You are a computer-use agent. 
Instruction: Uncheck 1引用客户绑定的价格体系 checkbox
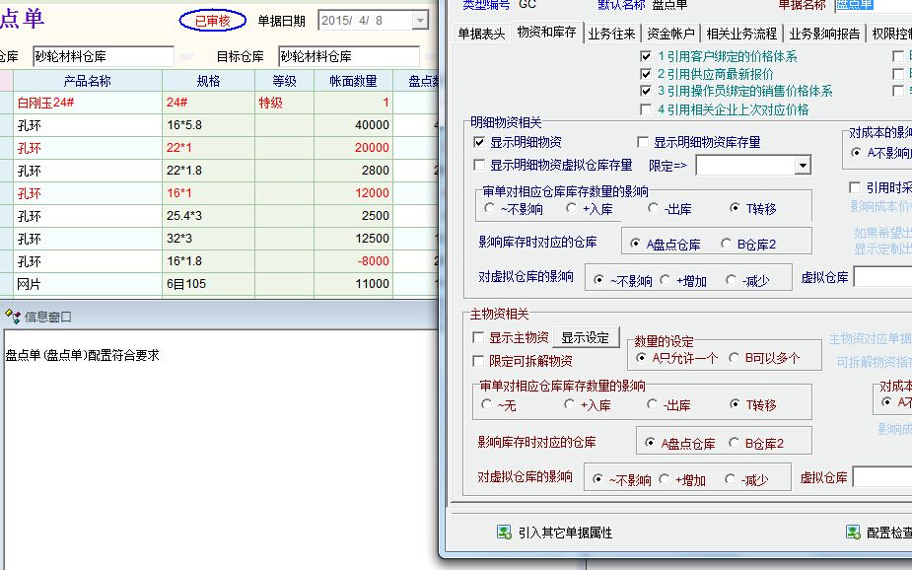coord(646,57)
